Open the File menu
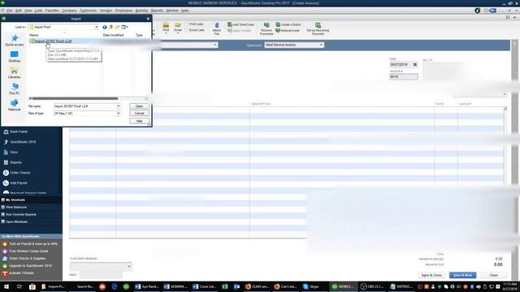Image resolution: width=520 pixels, height=292 pixels. click(x=10, y=11)
